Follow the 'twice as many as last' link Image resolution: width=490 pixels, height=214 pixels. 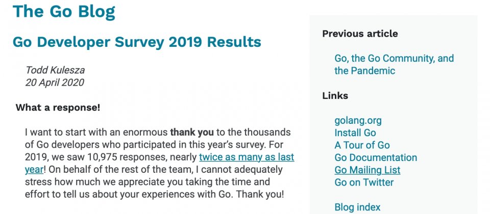247,157
